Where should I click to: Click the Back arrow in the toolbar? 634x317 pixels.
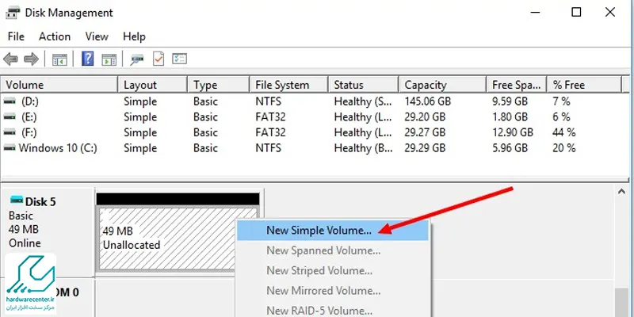point(11,59)
